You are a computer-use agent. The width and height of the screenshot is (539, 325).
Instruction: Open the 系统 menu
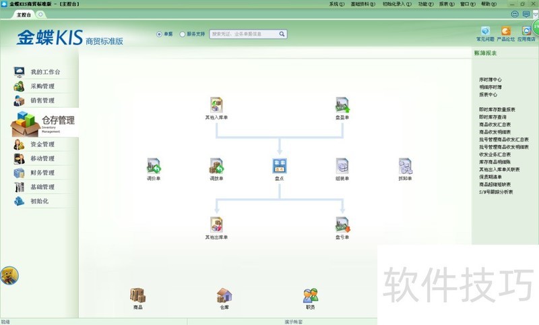[336, 4]
